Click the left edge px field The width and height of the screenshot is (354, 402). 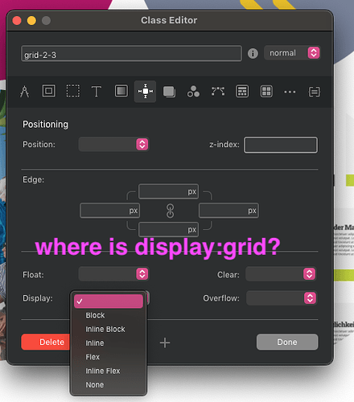(x=109, y=211)
